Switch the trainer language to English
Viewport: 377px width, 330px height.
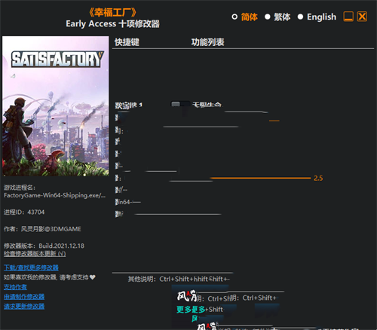[x=317, y=17]
